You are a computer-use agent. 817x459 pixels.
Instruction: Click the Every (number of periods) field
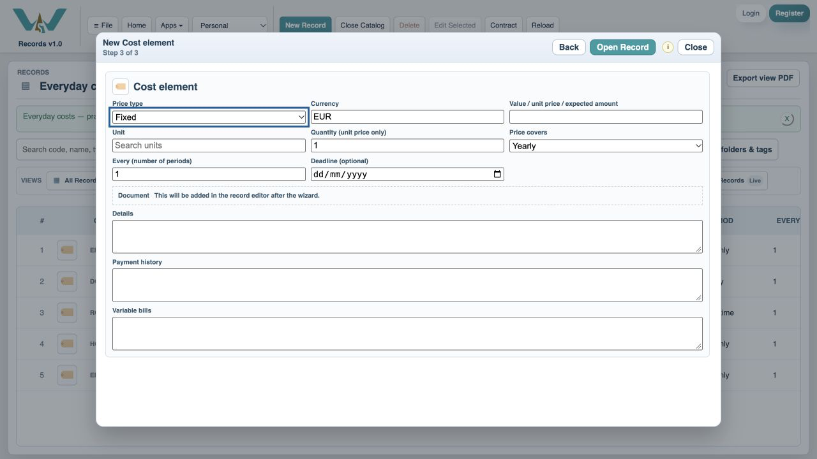[209, 174]
